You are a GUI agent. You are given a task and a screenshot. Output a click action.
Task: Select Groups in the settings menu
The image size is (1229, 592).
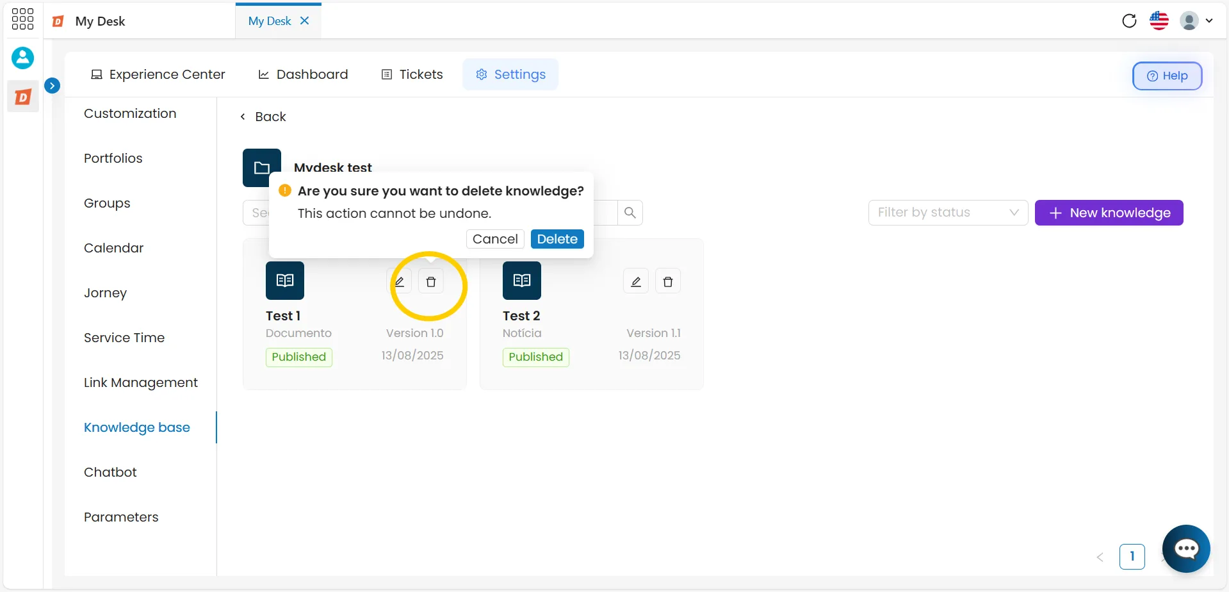point(107,203)
